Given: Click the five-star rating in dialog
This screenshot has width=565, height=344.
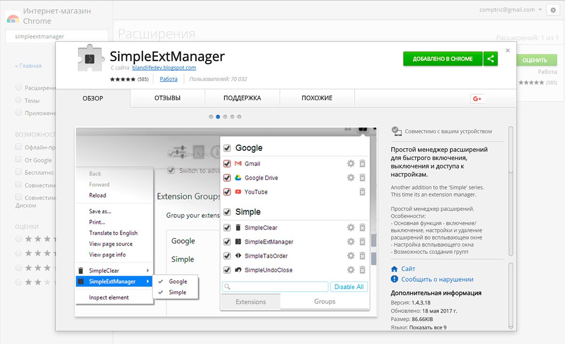Looking at the screenshot, I should [123, 79].
